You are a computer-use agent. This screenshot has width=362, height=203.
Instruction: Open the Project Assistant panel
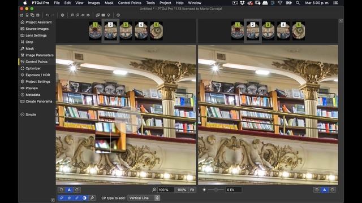click(x=36, y=22)
